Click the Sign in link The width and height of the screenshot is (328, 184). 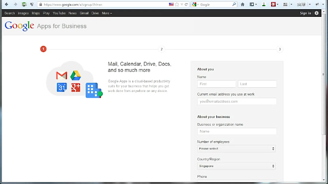305,13
